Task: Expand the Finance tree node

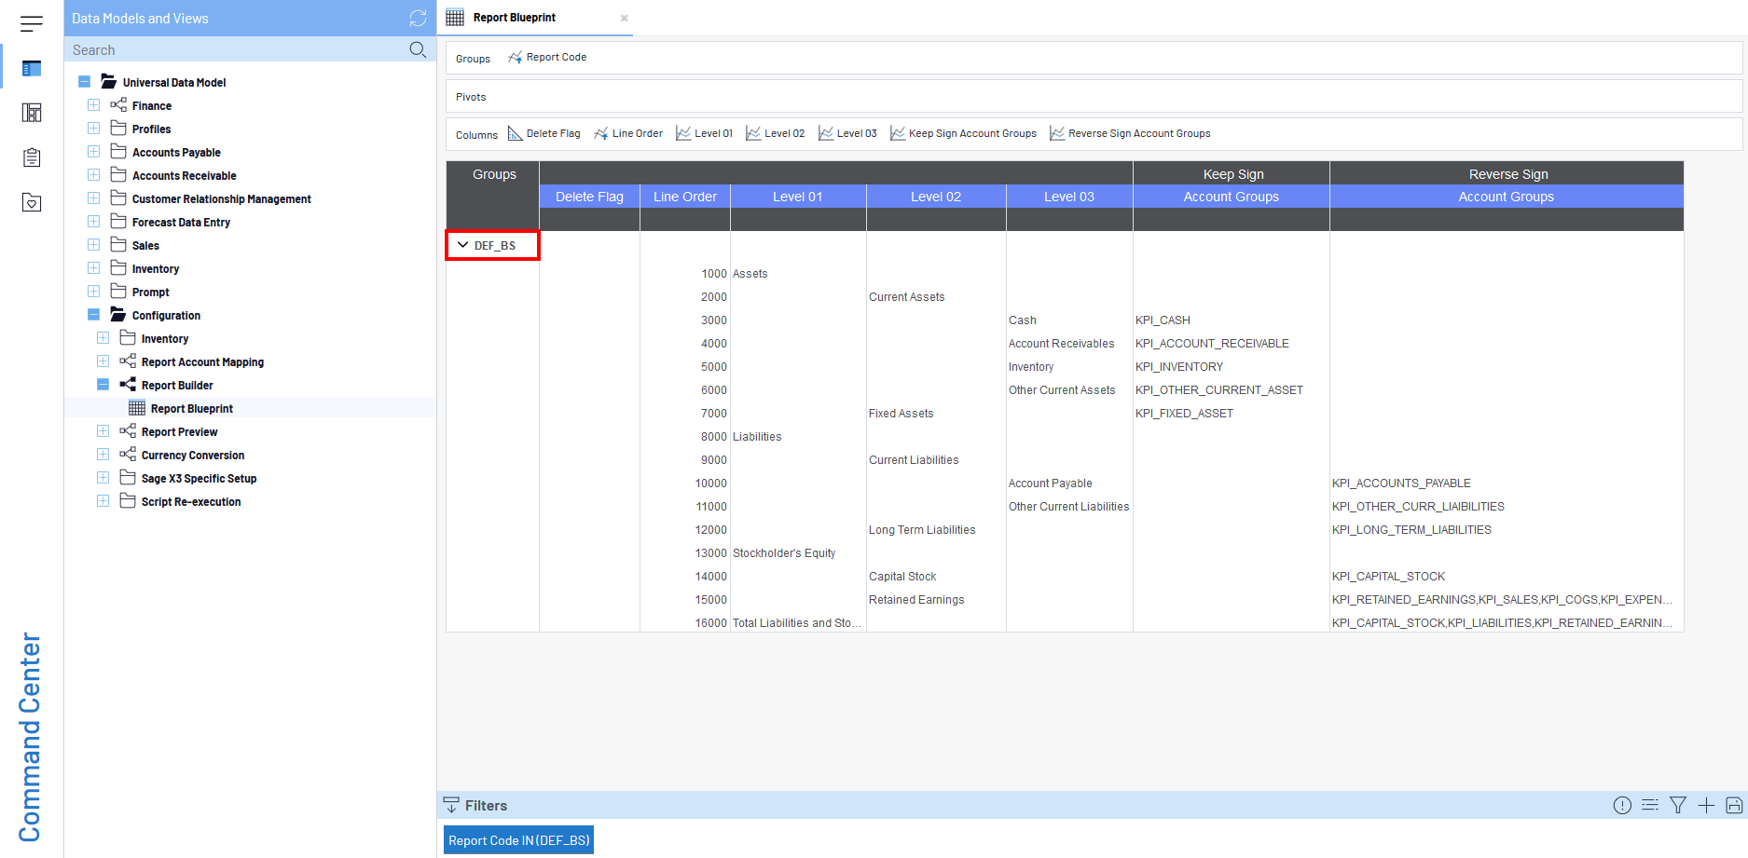Action: (x=94, y=105)
